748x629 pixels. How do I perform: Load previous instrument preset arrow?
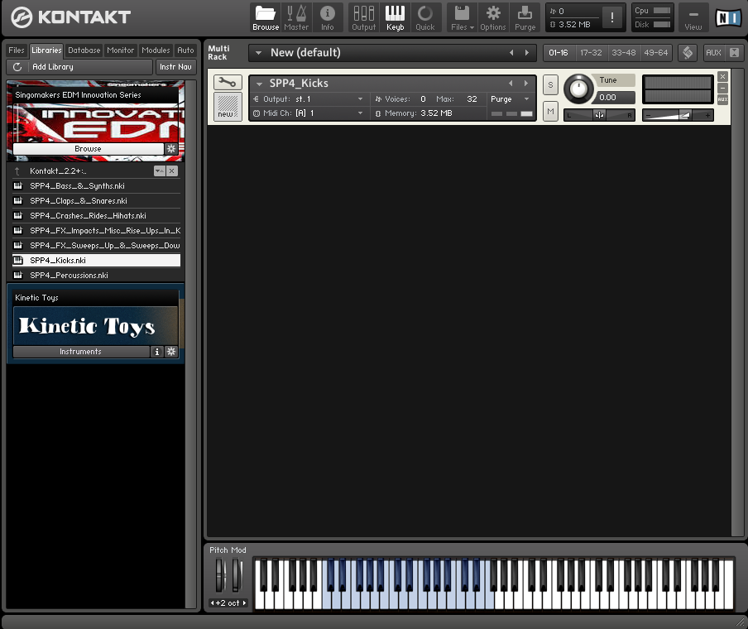(x=511, y=83)
